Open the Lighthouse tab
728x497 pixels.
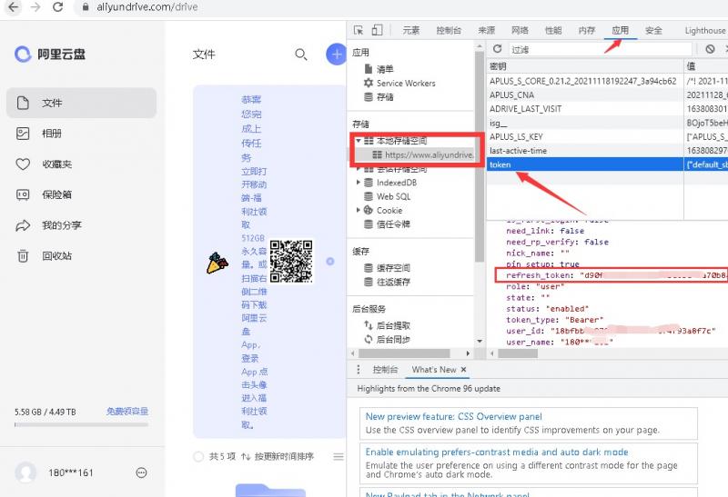click(704, 31)
